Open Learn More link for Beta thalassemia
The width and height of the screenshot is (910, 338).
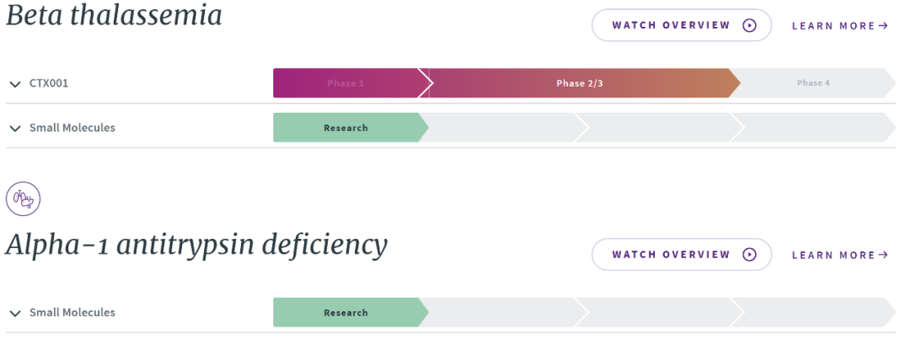click(834, 26)
